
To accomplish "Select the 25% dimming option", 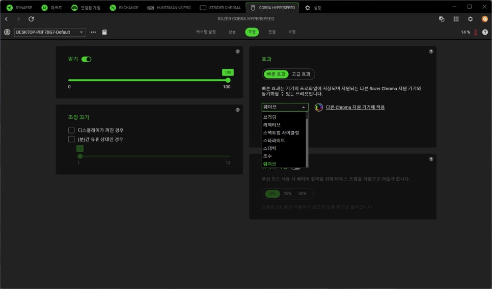I will (287, 194).
